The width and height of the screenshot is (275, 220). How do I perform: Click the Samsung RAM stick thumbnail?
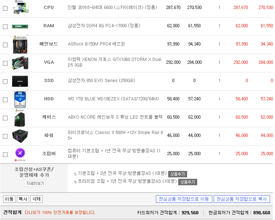pyautogui.click(x=20, y=26)
